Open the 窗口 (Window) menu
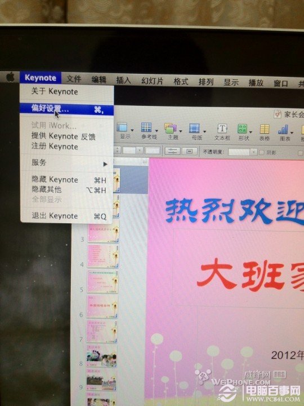Screen dimensions: 304x406 [281, 83]
